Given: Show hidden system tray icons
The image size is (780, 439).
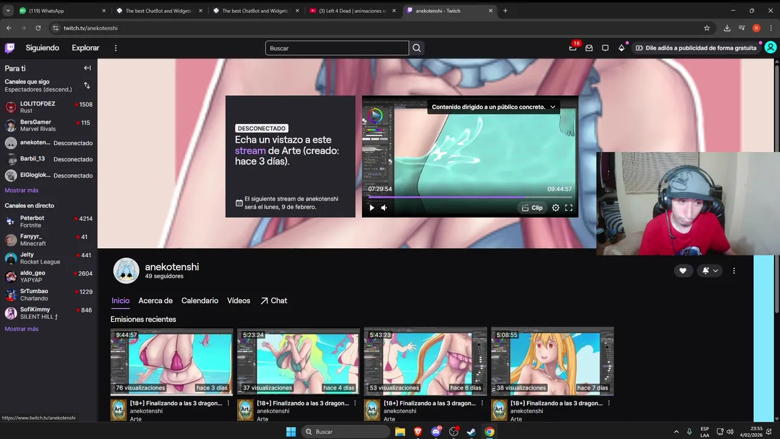Looking at the screenshot, I should 676,432.
